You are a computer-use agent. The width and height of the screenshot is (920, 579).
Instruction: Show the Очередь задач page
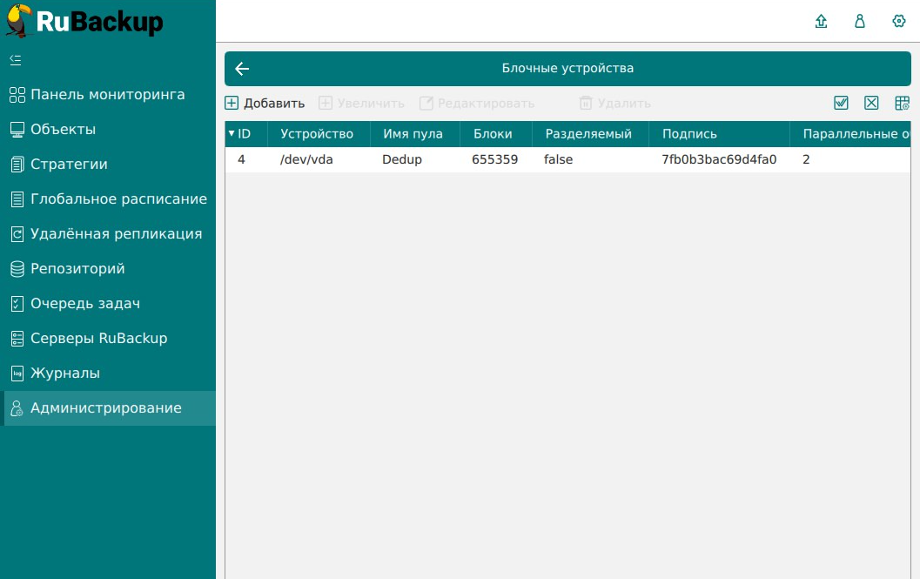(84, 304)
